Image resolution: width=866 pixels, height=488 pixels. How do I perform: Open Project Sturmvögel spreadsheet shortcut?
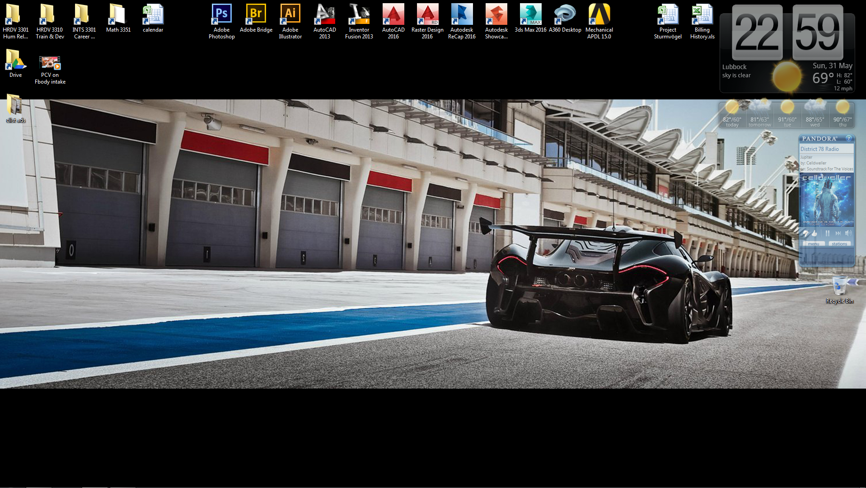coord(668,21)
